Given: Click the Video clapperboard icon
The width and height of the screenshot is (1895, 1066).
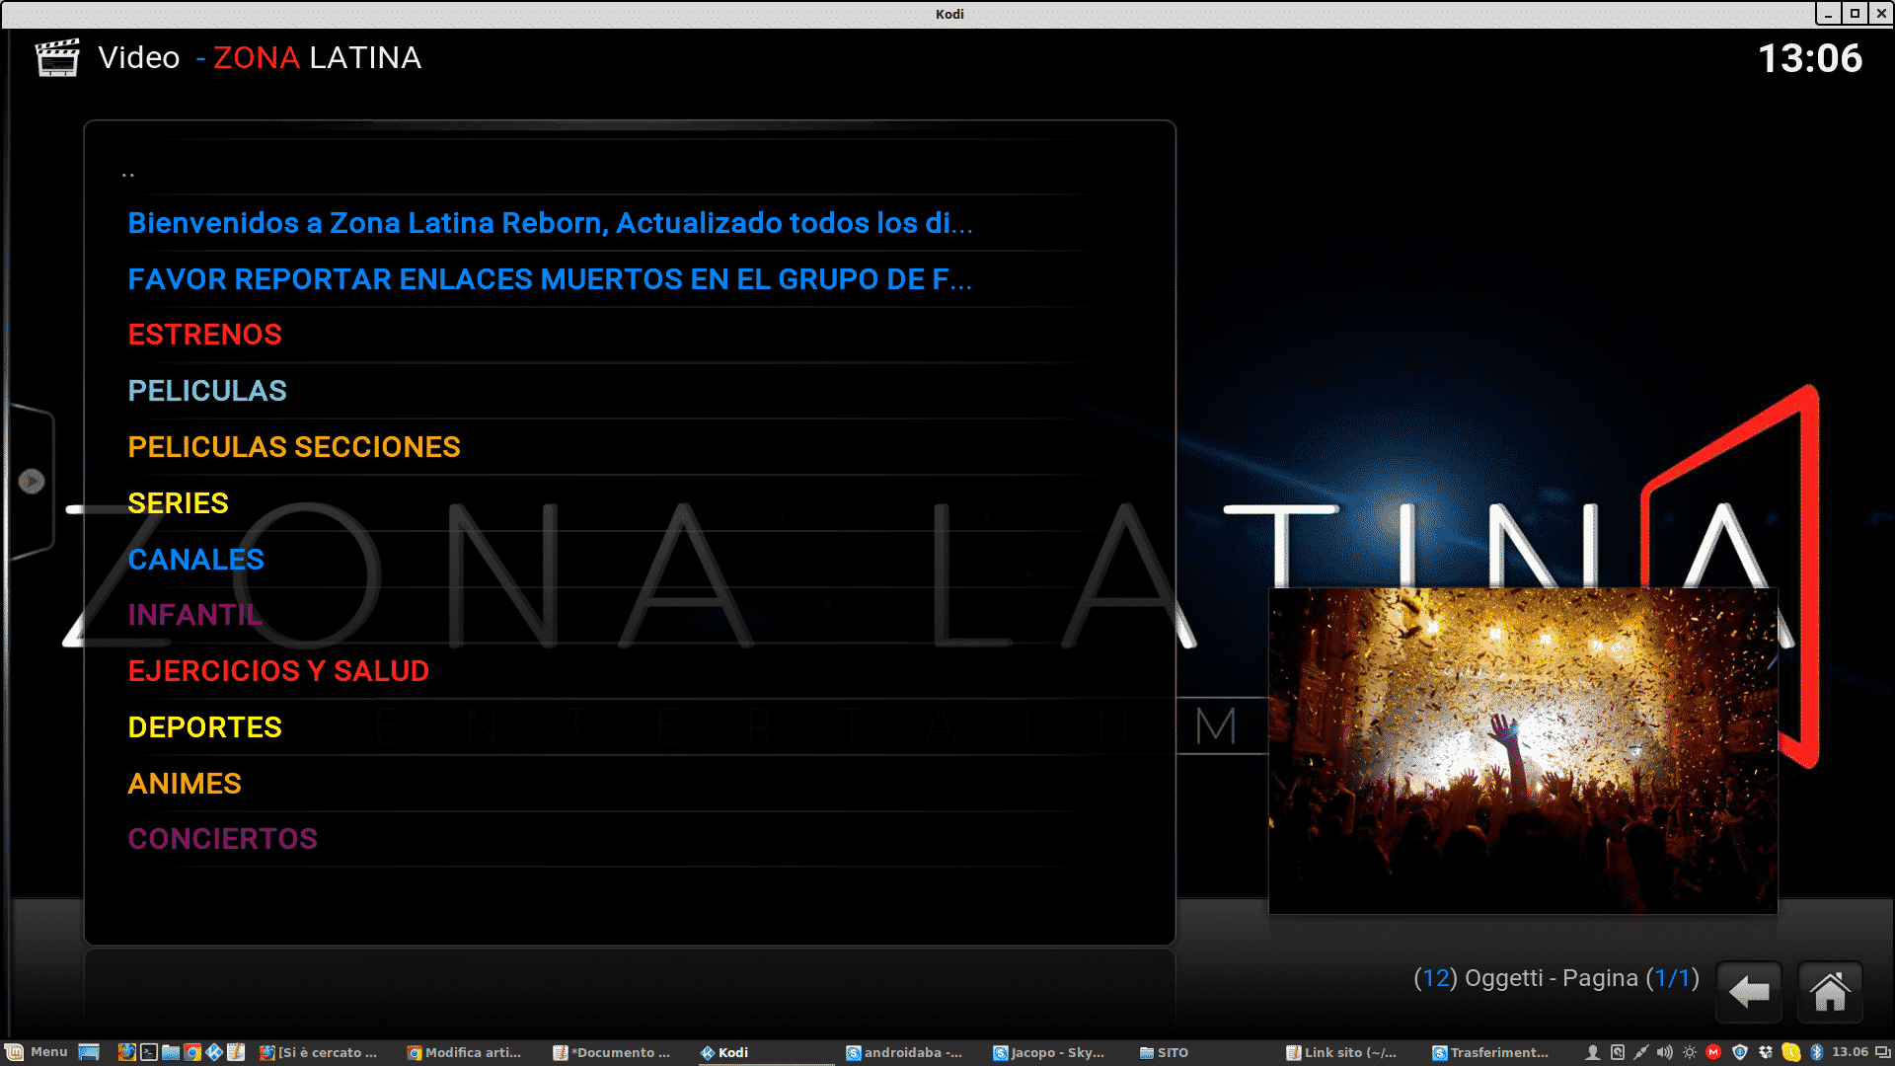Looking at the screenshot, I should click(57, 58).
